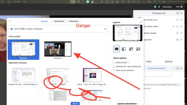Dismiss the Hold Shift tip banner
187x105 pixels.
click(105, 29)
